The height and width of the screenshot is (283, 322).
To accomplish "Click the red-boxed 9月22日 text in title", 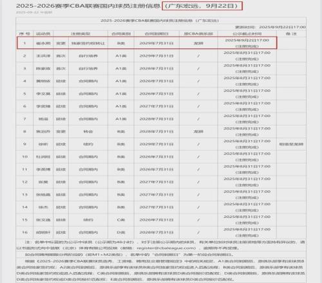I will coord(222,6).
